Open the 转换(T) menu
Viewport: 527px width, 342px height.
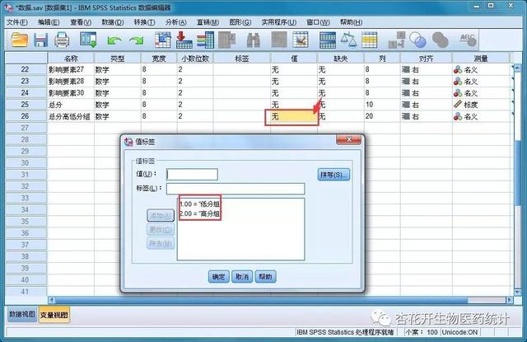pyautogui.click(x=145, y=22)
